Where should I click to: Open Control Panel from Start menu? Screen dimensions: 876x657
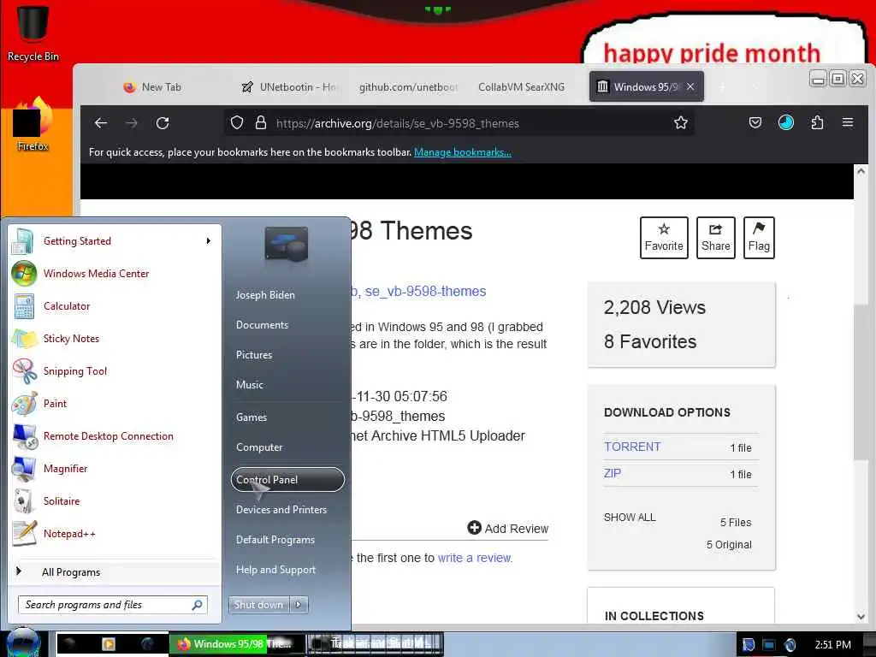[x=287, y=479]
